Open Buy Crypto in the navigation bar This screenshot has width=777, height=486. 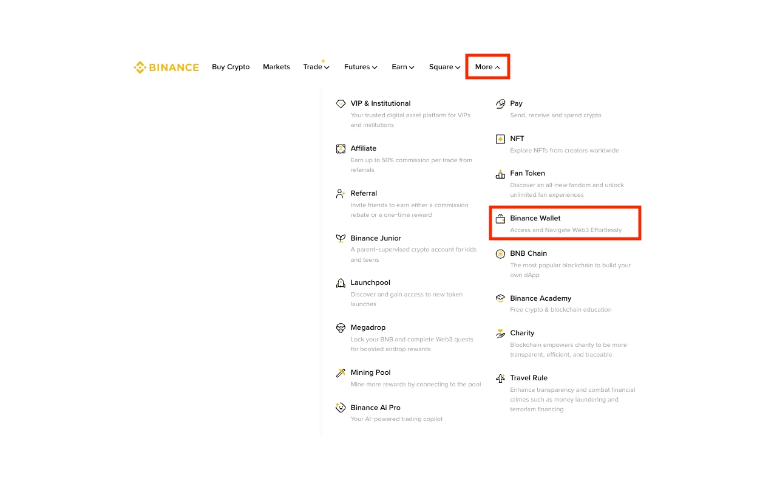[x=231, y=67]
